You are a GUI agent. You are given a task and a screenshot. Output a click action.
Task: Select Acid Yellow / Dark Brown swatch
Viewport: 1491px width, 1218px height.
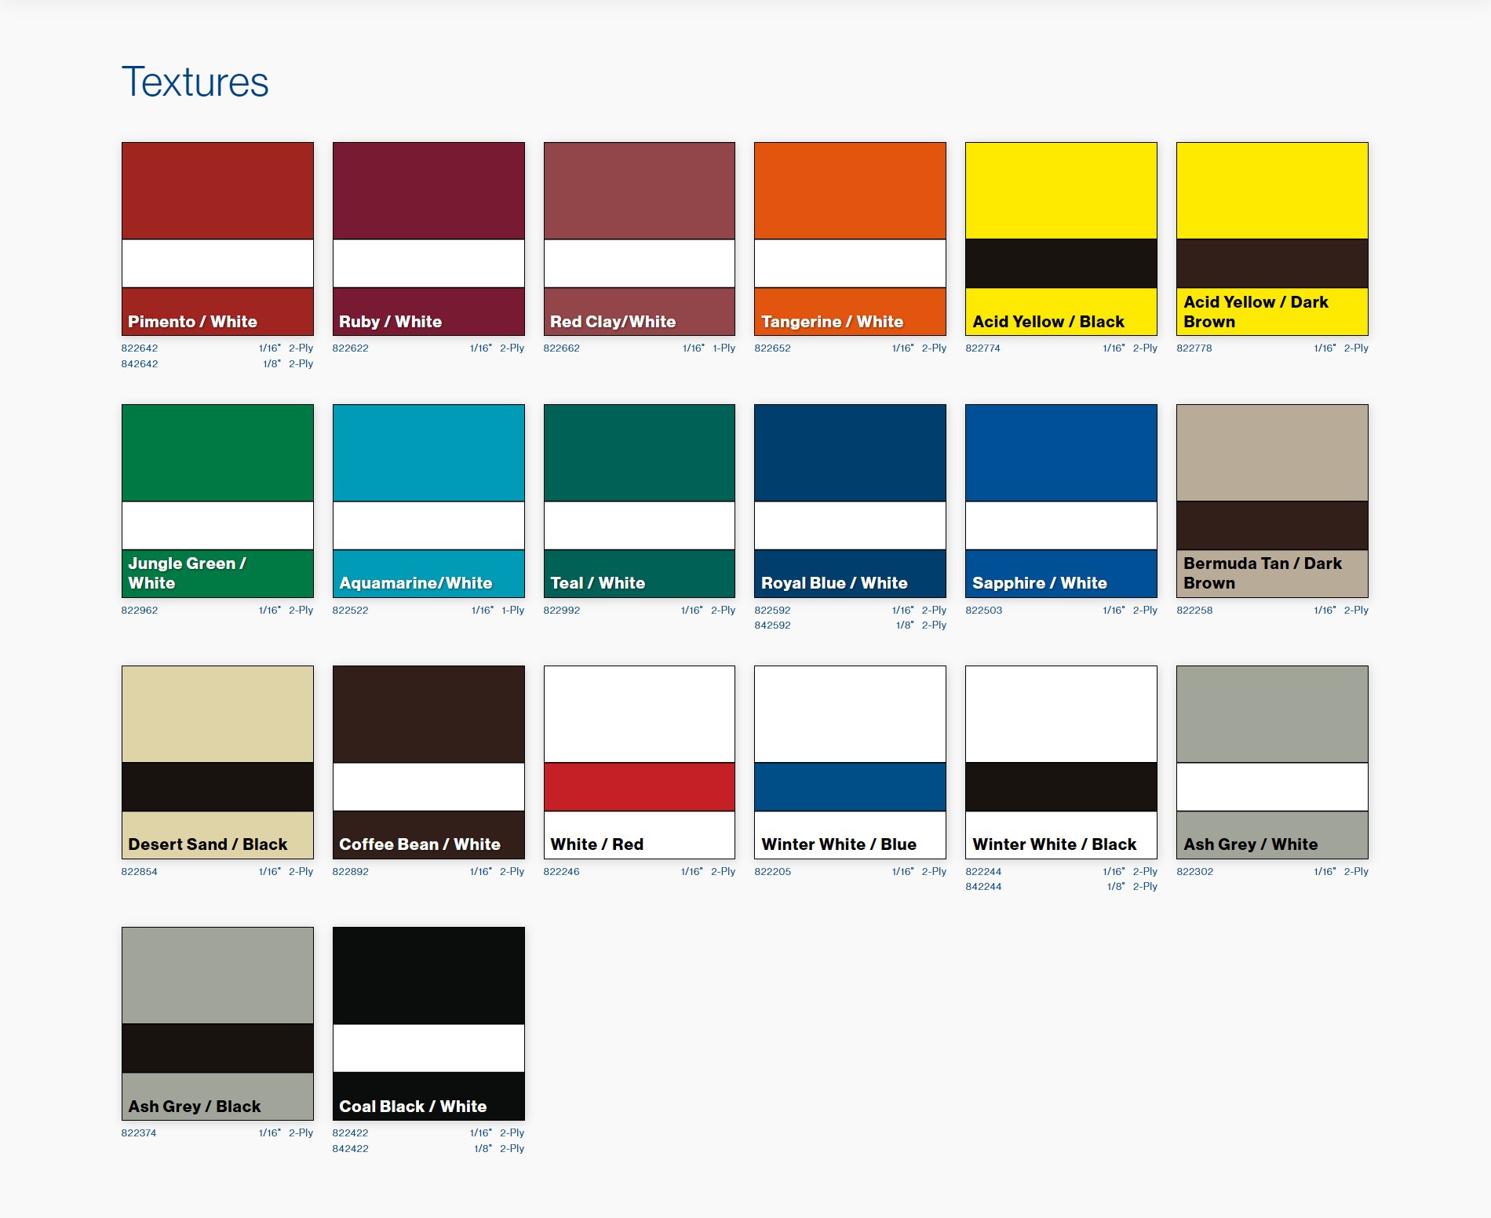pyautogui.click(x=1272, y=239)
